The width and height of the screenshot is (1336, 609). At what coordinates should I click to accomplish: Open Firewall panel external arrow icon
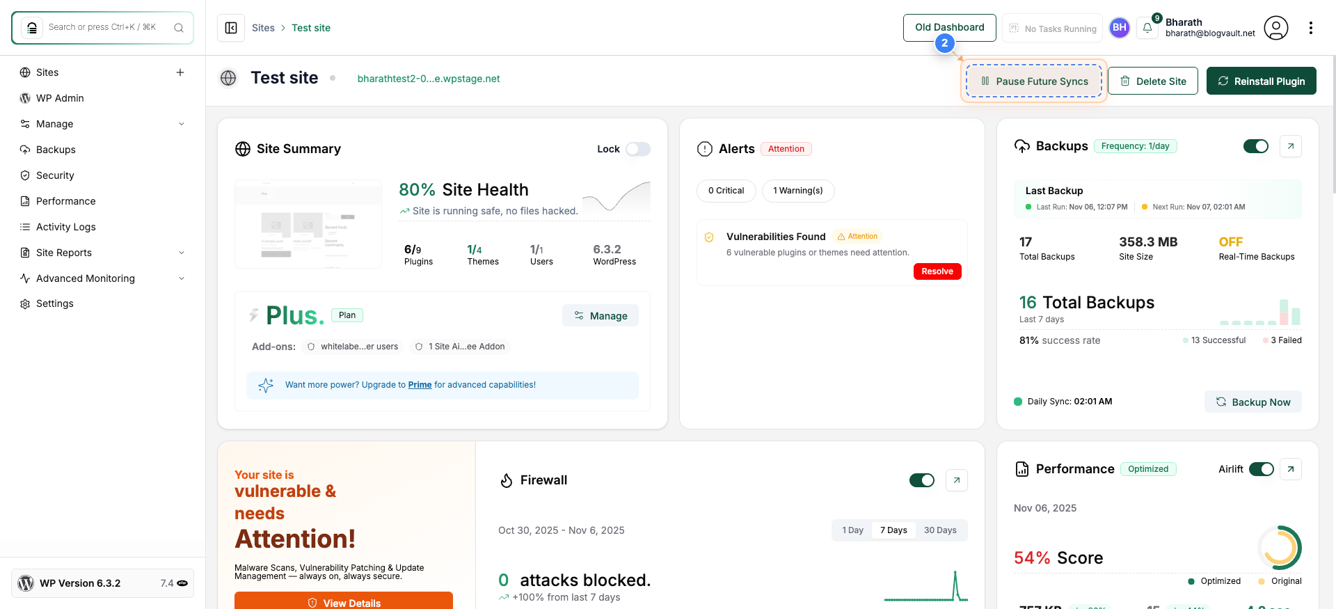957,480
